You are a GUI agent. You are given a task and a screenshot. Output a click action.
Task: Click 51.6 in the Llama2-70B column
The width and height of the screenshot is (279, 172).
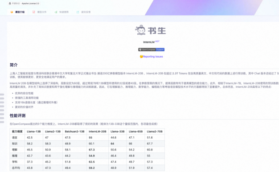coord(150,138)
